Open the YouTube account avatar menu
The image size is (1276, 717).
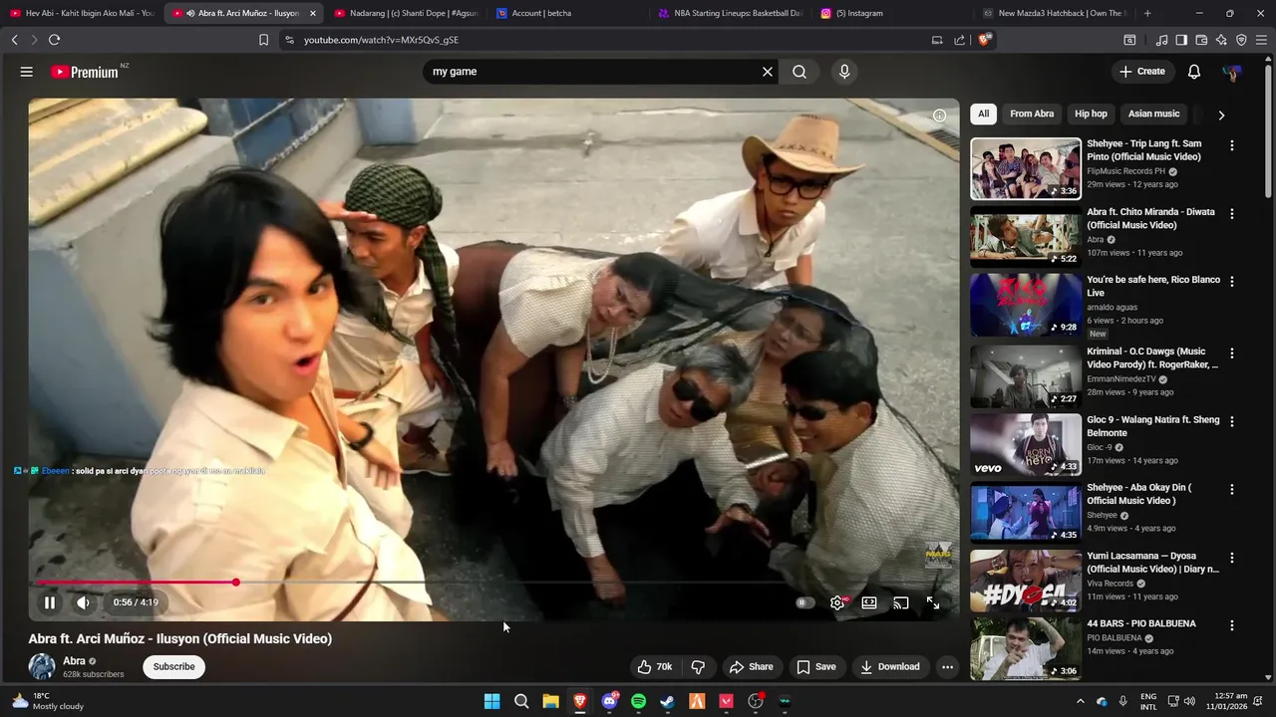point(1232,72)
